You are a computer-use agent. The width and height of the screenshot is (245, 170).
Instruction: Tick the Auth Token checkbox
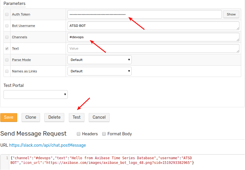[x=7, y=14]
